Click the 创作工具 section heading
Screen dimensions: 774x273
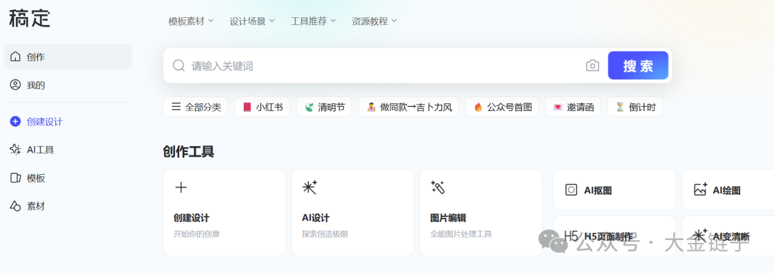point(188,152)
